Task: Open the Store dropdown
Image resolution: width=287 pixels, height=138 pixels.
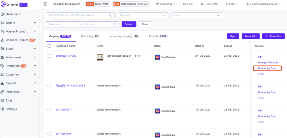Action: point(196,15)
